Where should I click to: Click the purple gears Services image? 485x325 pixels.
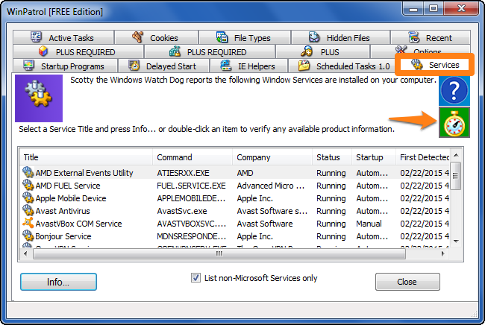click(39, 98)
